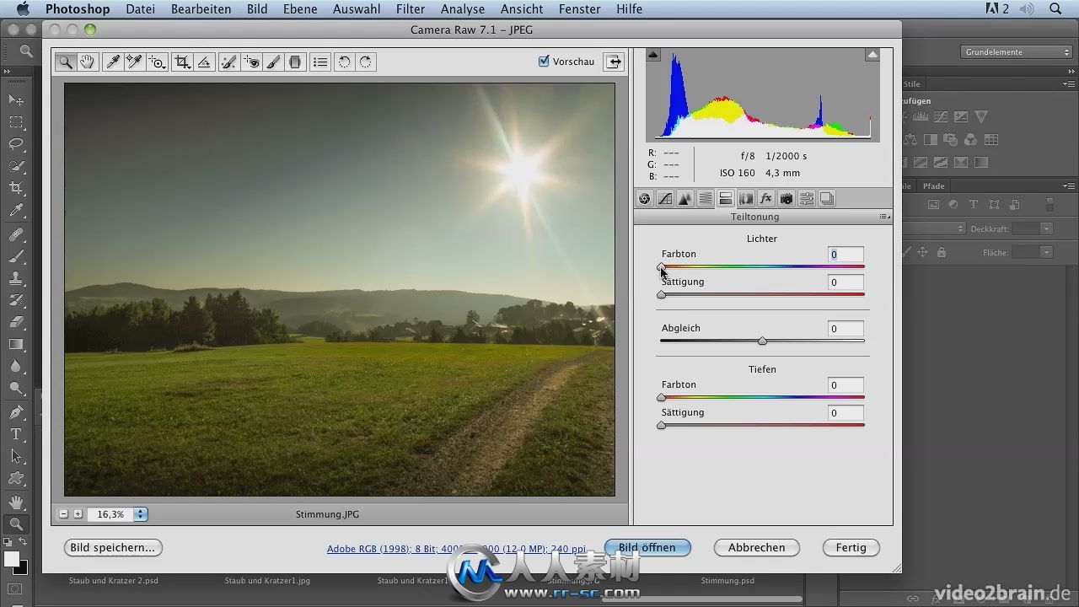Open the Filter menu

tap(411, 9)
